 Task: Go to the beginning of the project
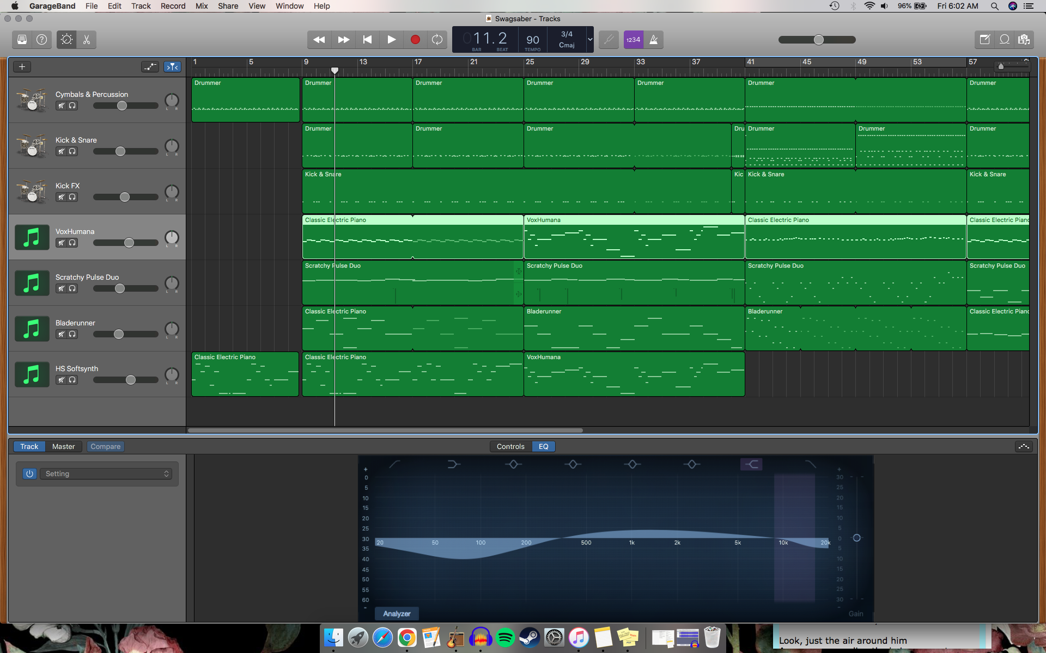coord(368,40)
